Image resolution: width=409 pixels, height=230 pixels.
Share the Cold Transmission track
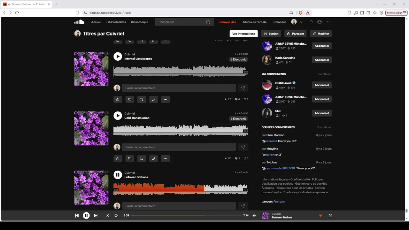tap(118, 158)
